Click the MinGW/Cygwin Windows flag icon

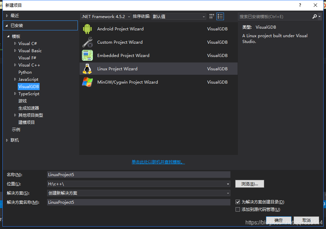coord(87,82)
